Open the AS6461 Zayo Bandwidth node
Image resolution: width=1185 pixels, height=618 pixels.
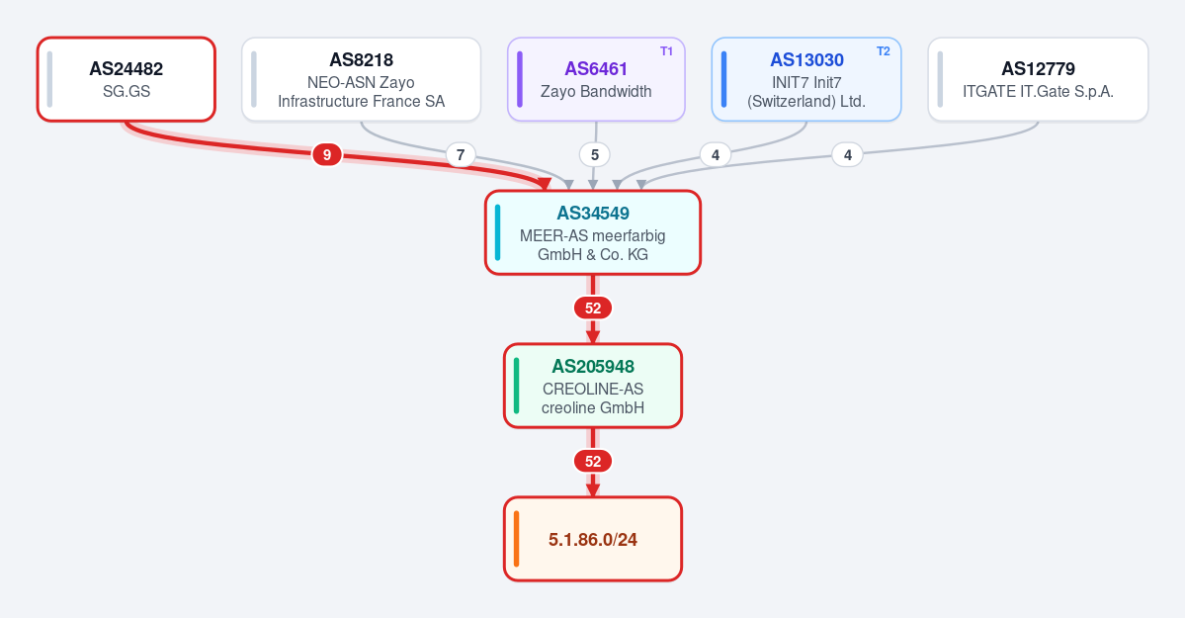click(x=596, y=79)
